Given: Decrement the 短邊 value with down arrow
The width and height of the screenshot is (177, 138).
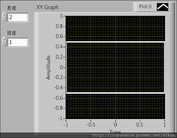Looking at the screenshot, I should pyautogui.click(x=4, y=44).
